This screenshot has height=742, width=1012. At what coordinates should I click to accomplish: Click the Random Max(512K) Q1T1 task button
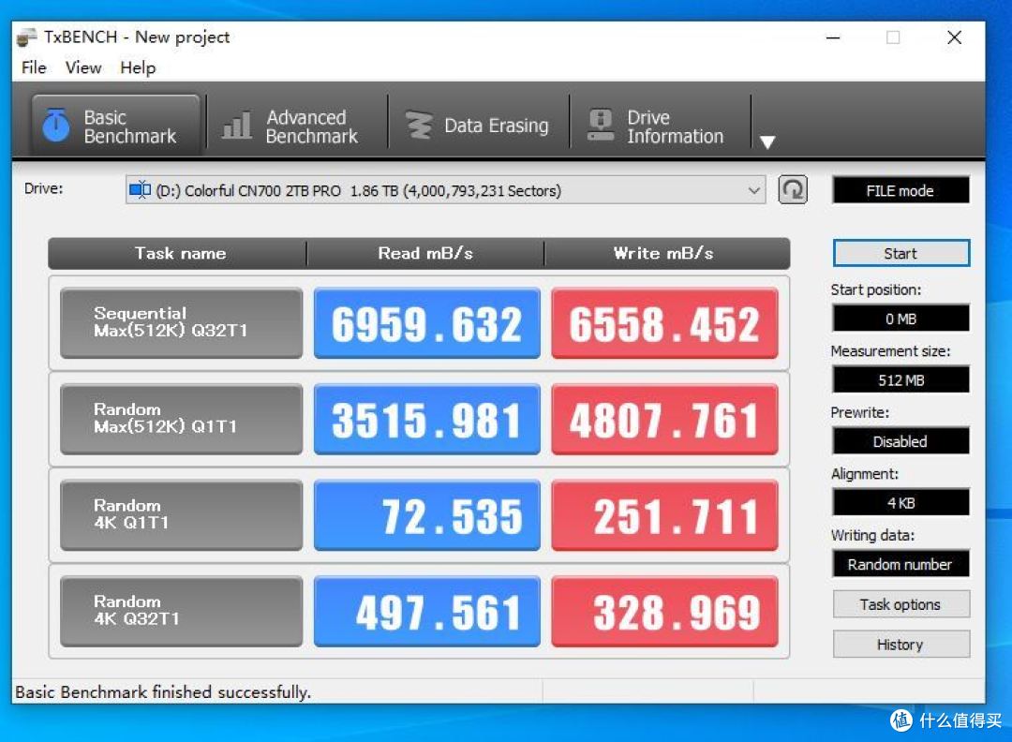click(x=182, y=419)
